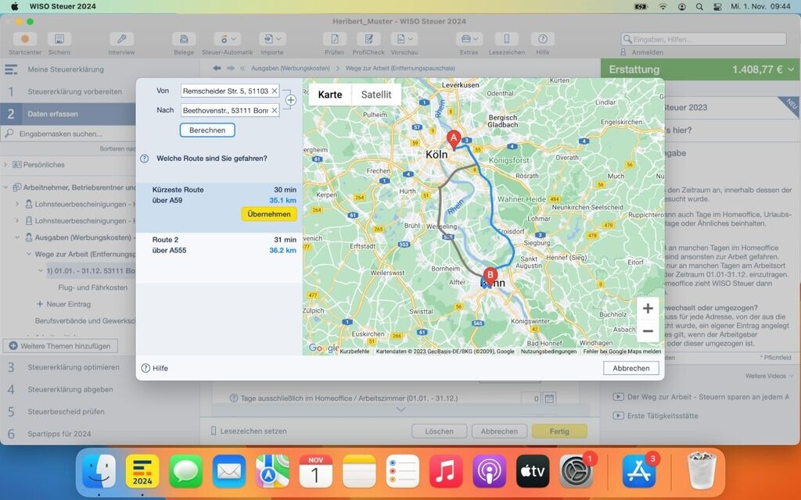Image resolution: width=801 pixels, height=500 pixels.
Task: Open the ProfiCheck toolbar icon
Action: (x=368, y=39)
